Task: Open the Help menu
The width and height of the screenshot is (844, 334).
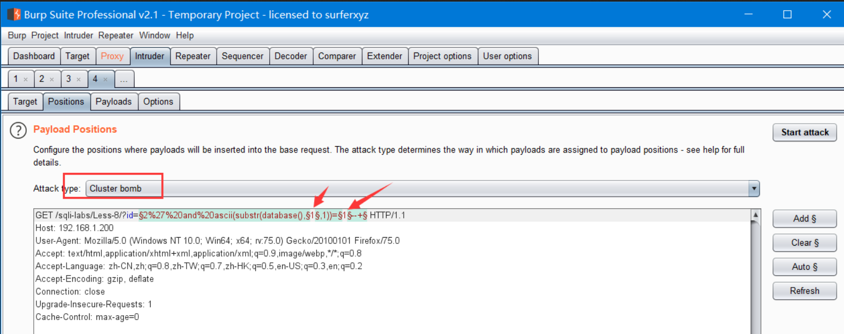Action: point(184,35)
